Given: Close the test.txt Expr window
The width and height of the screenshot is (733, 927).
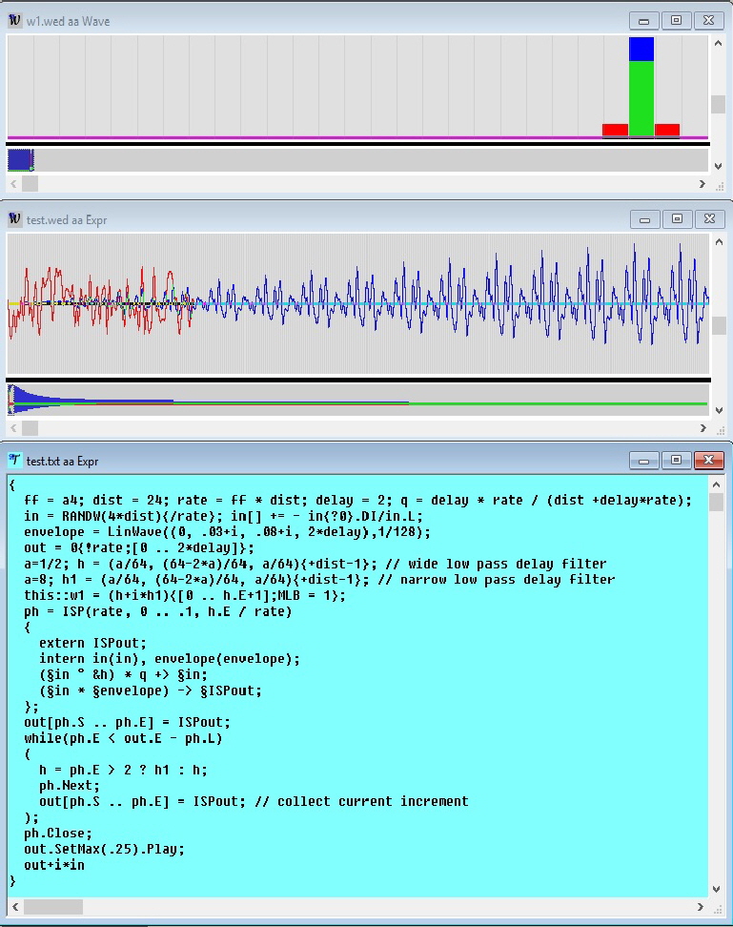Looking at the screenshot, I should click(x=708, y=461).
